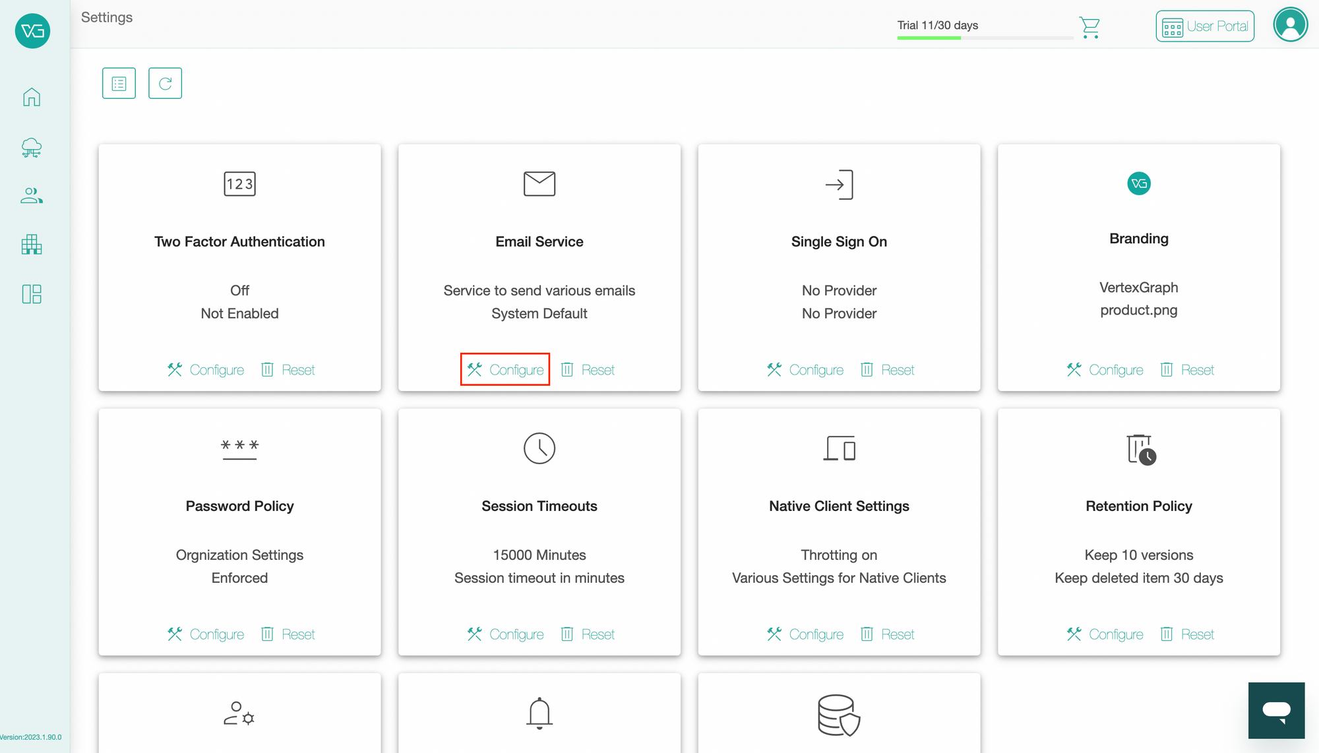The height and width of the screenshot is (753, 1319).
Task: Open the chat support widget
Action: pos(1276,710)
